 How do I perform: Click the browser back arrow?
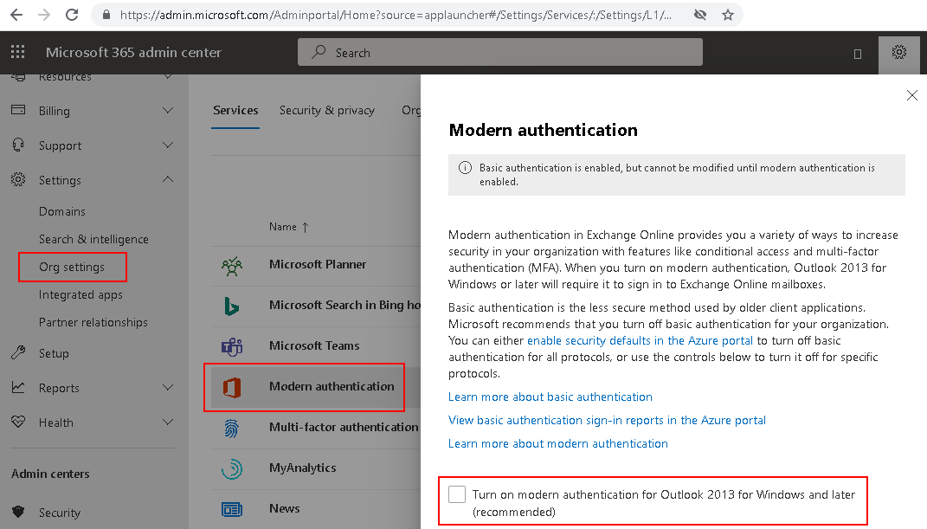tap(16, 15)
